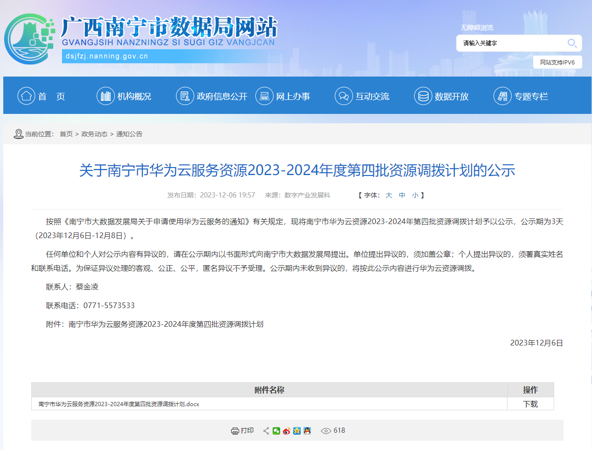Click the search magnifier icon
Screen dimensions: 592x450
tap(572, 43)
